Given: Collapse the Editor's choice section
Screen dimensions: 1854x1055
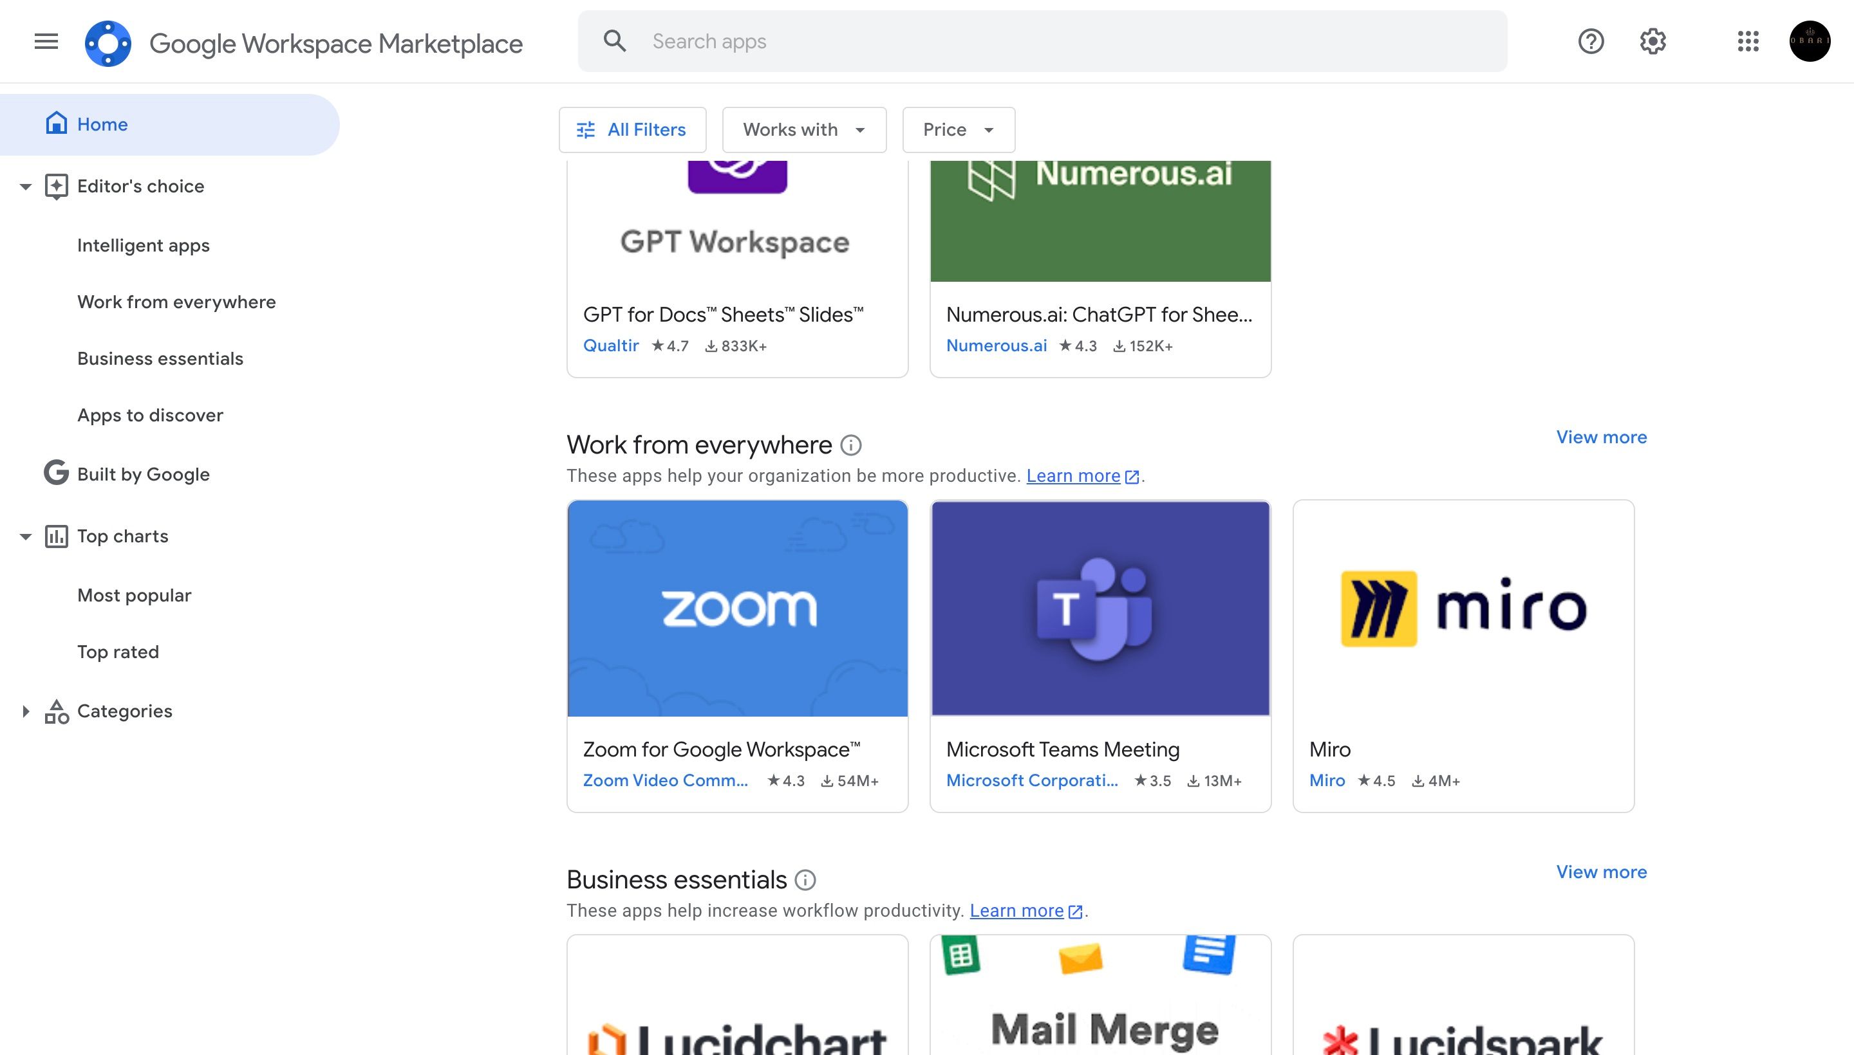Looking at the screenshot, I should tap(25, 187).
